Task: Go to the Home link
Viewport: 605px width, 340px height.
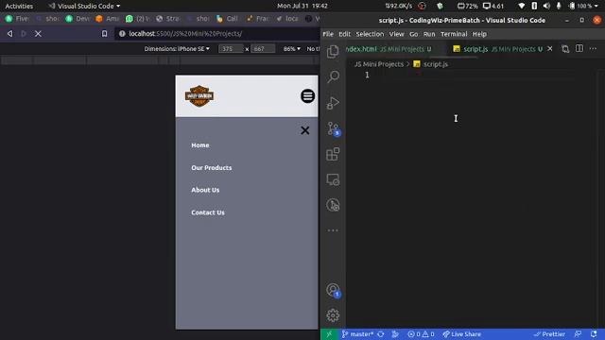Action: 200,145
